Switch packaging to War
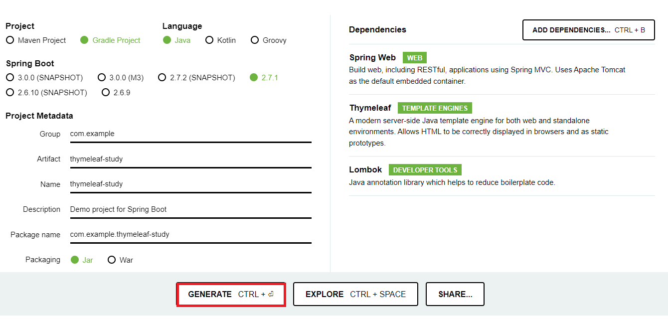The image size is (668, 319). [120, 260]
